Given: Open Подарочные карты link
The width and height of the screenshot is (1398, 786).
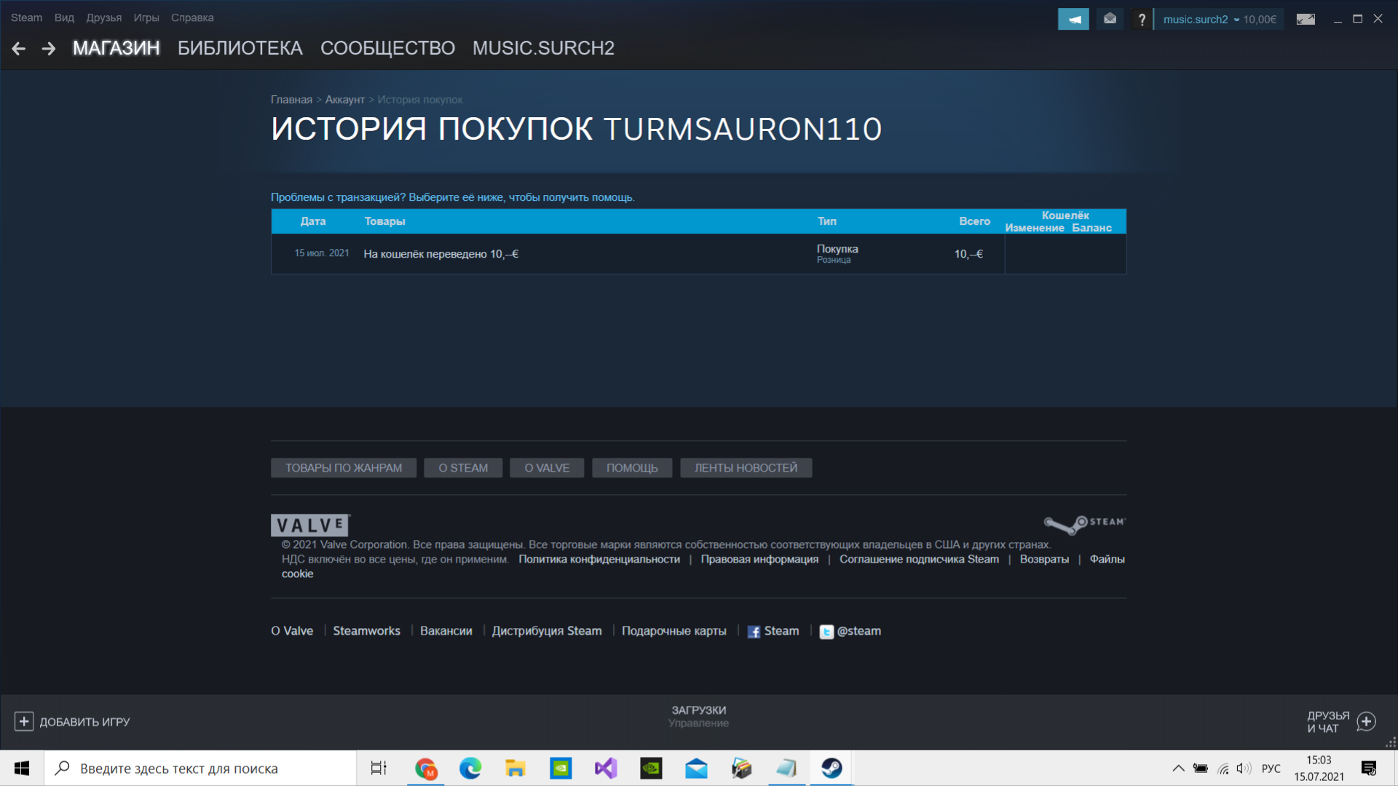Looking at the screenshot, I should 674,631.
